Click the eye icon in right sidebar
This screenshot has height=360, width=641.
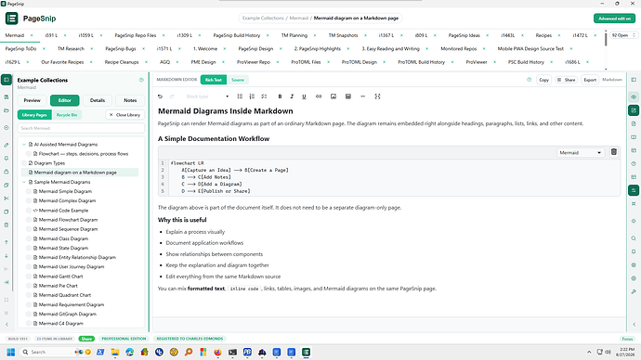coord(634,97)
